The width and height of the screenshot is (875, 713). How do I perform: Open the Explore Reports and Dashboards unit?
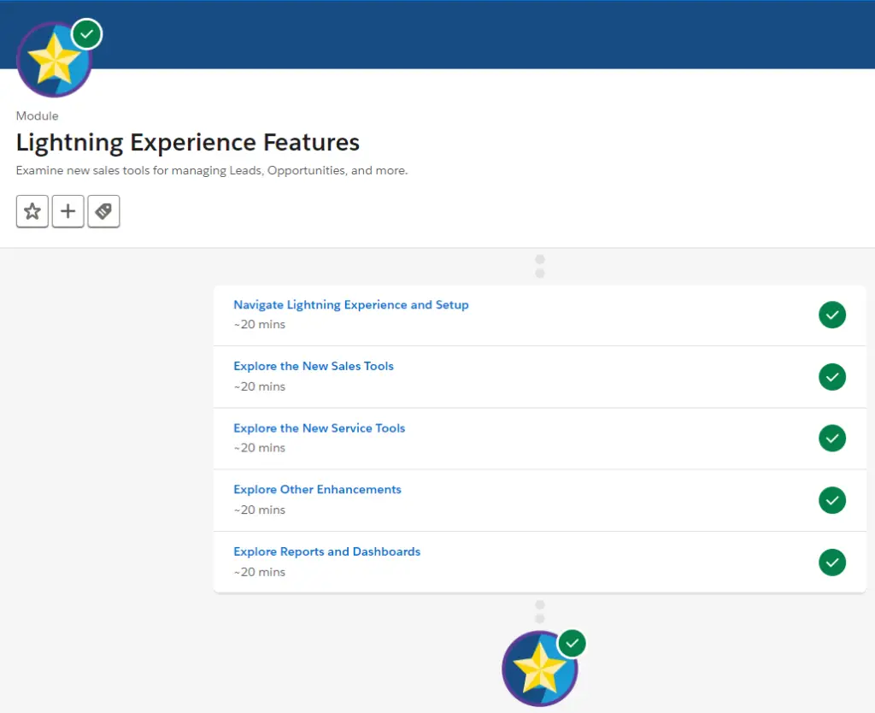[326, 551]
